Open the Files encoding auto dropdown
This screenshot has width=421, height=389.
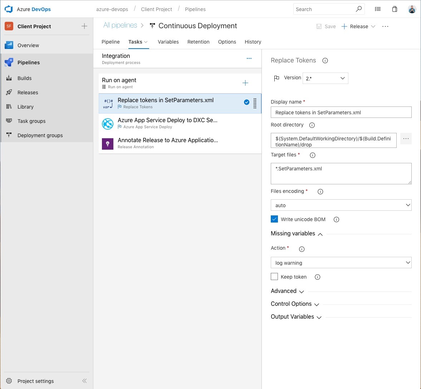pyautogui.click(x=341, y=205)
